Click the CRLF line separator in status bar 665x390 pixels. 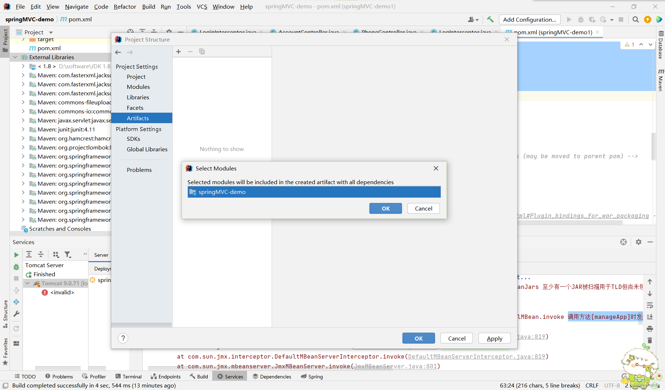(x=592, y=385)
